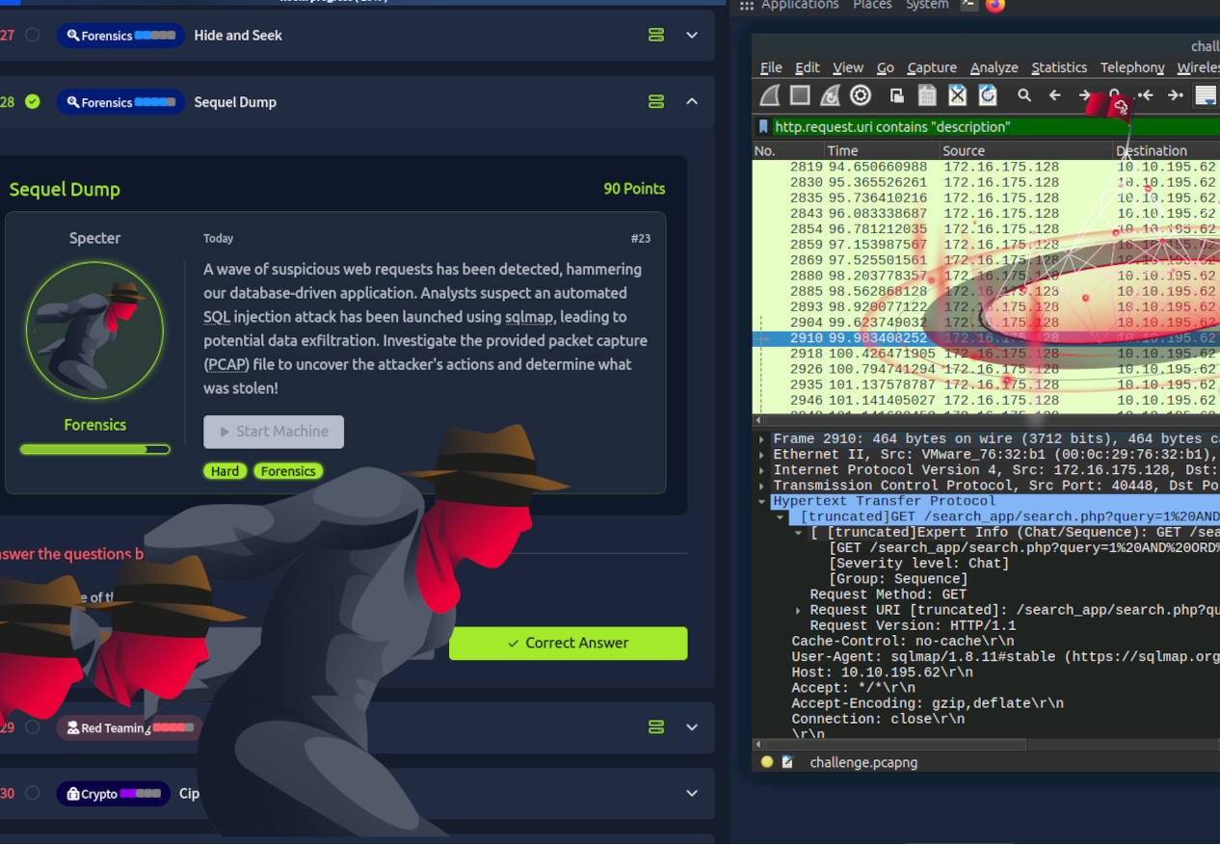Viewport: 1220px width, 845px height.
Task: Reload the capture file via toolbar
Action: tap(988, 95)
